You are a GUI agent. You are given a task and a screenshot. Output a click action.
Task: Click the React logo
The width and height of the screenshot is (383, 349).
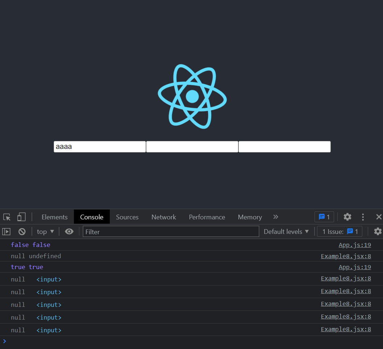[x=192, y=97]
